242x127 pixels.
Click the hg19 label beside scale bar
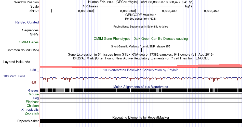coord(189,6)
